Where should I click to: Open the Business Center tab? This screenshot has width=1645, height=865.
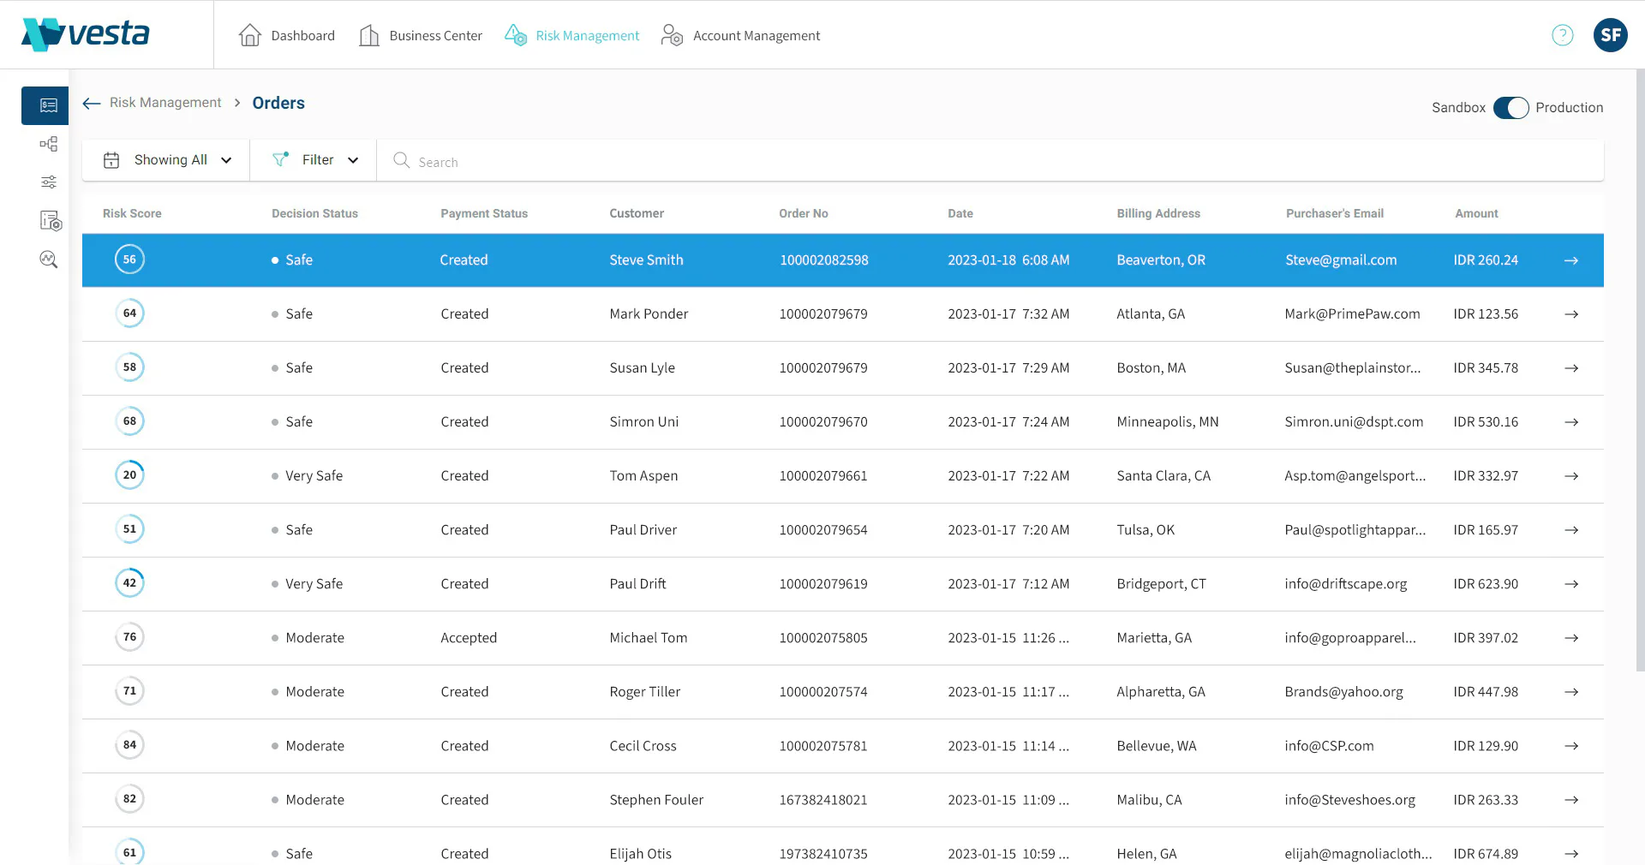pyautogui.click(x=420, y=35)
